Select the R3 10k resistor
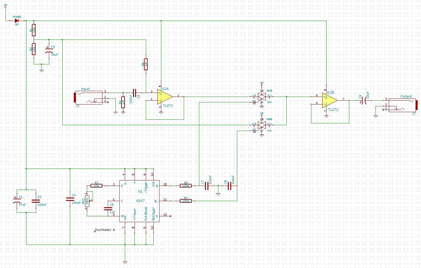Image resolution: width=421 pixels, height=268 pixels. 97,185
